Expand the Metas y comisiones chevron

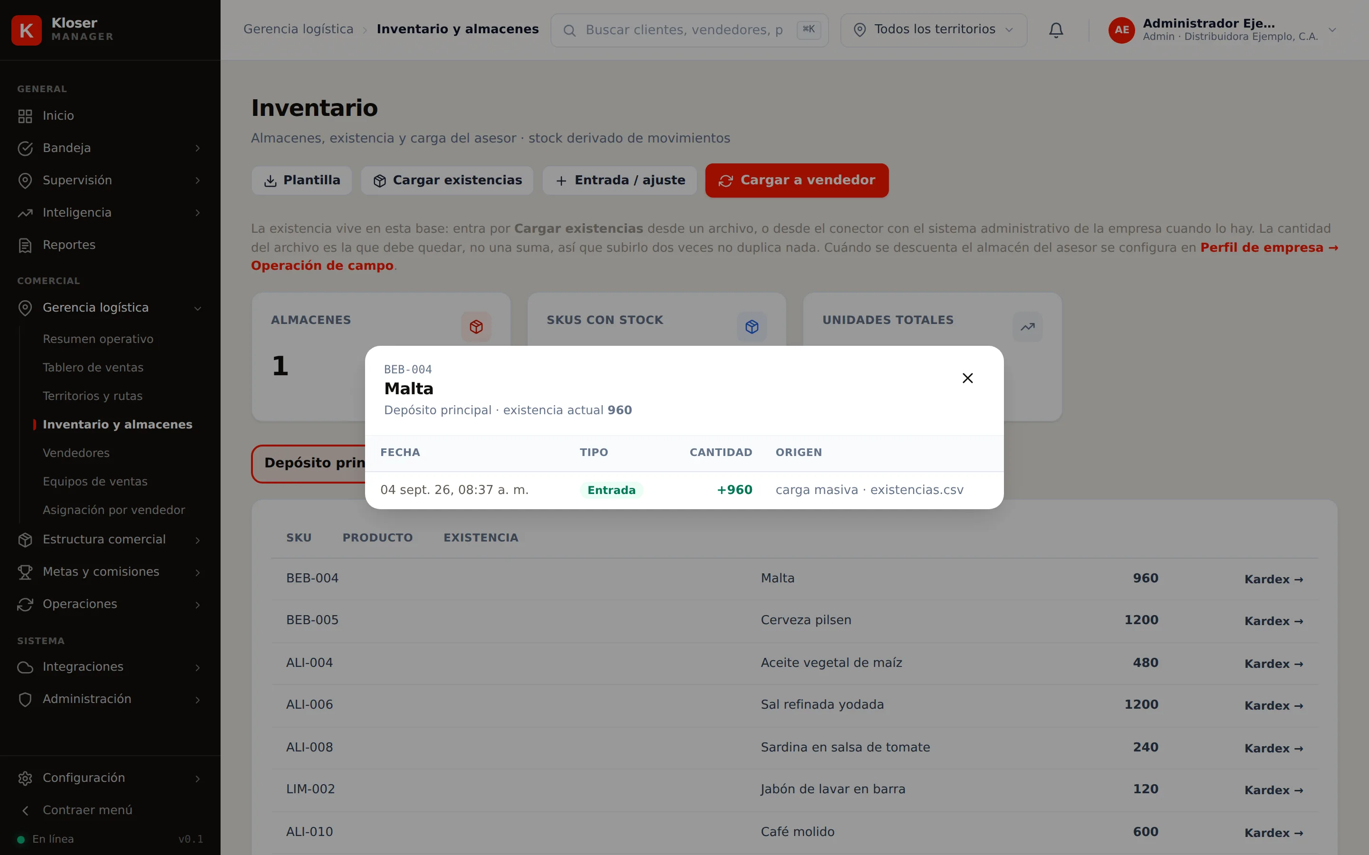[x=197, y=572]
